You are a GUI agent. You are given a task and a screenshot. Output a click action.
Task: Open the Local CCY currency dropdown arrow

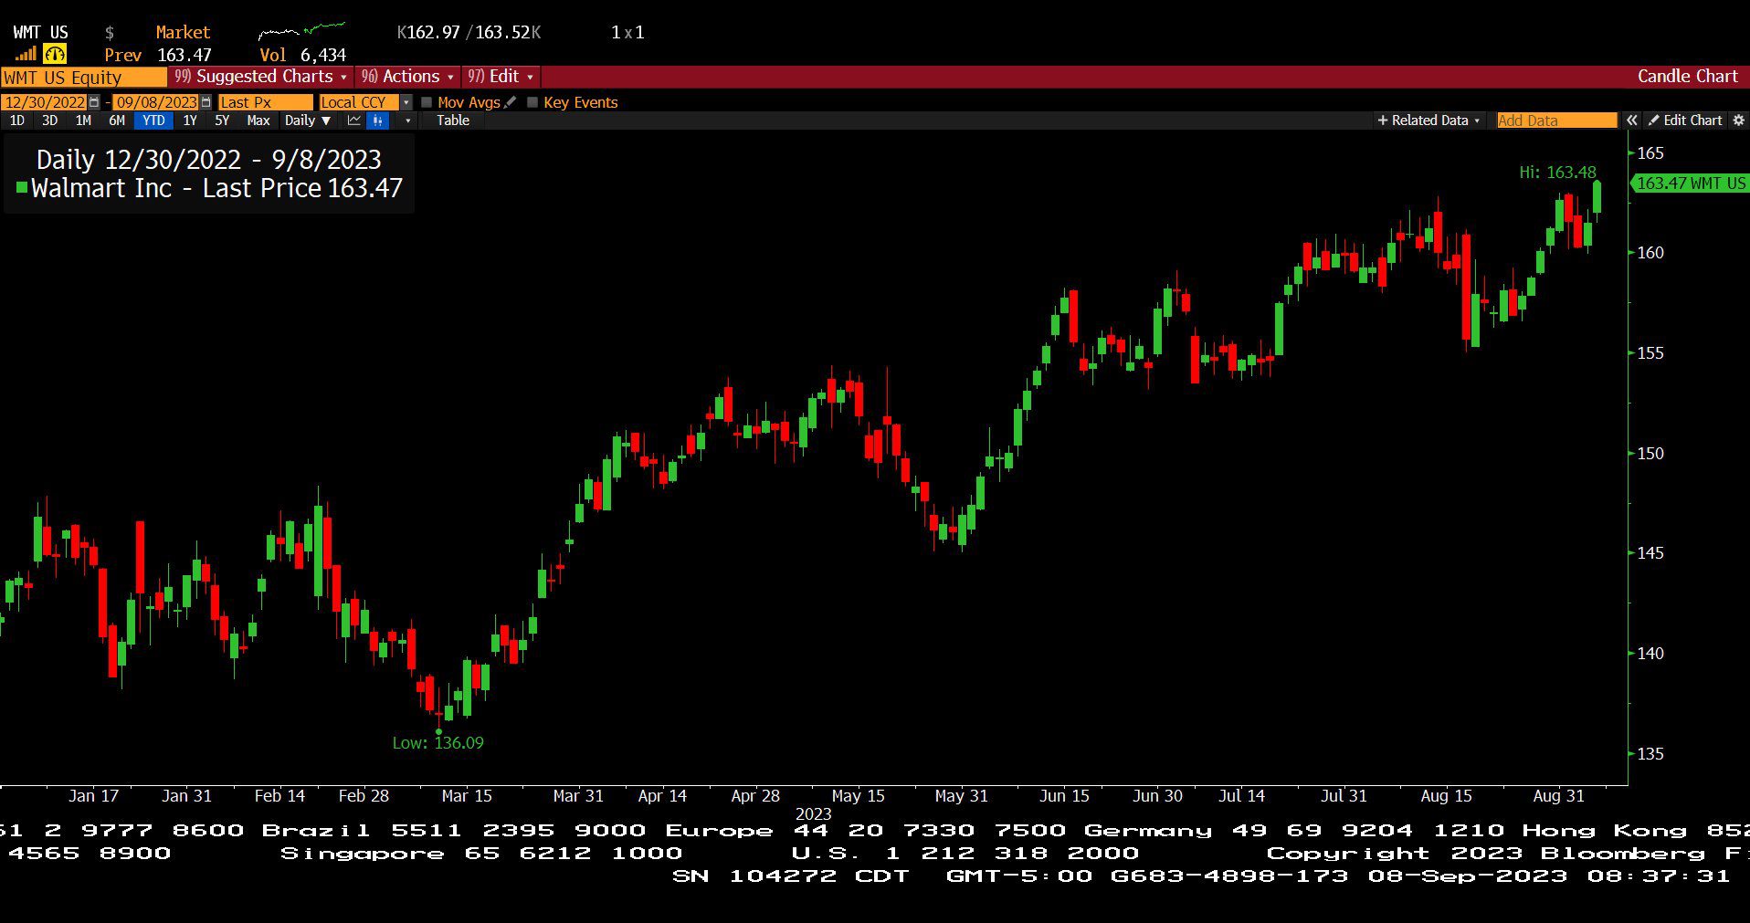click(406, 102)
